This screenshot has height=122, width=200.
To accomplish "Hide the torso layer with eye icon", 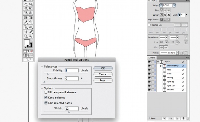I will 149,74.
